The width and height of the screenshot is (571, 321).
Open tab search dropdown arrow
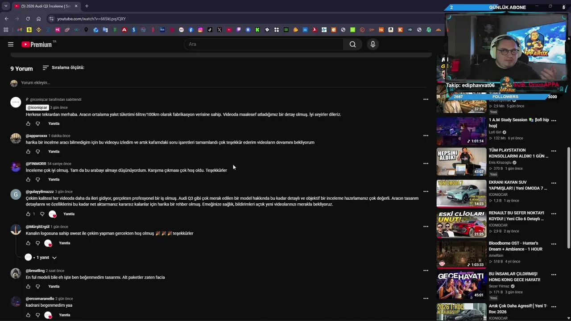pos(6,6)
